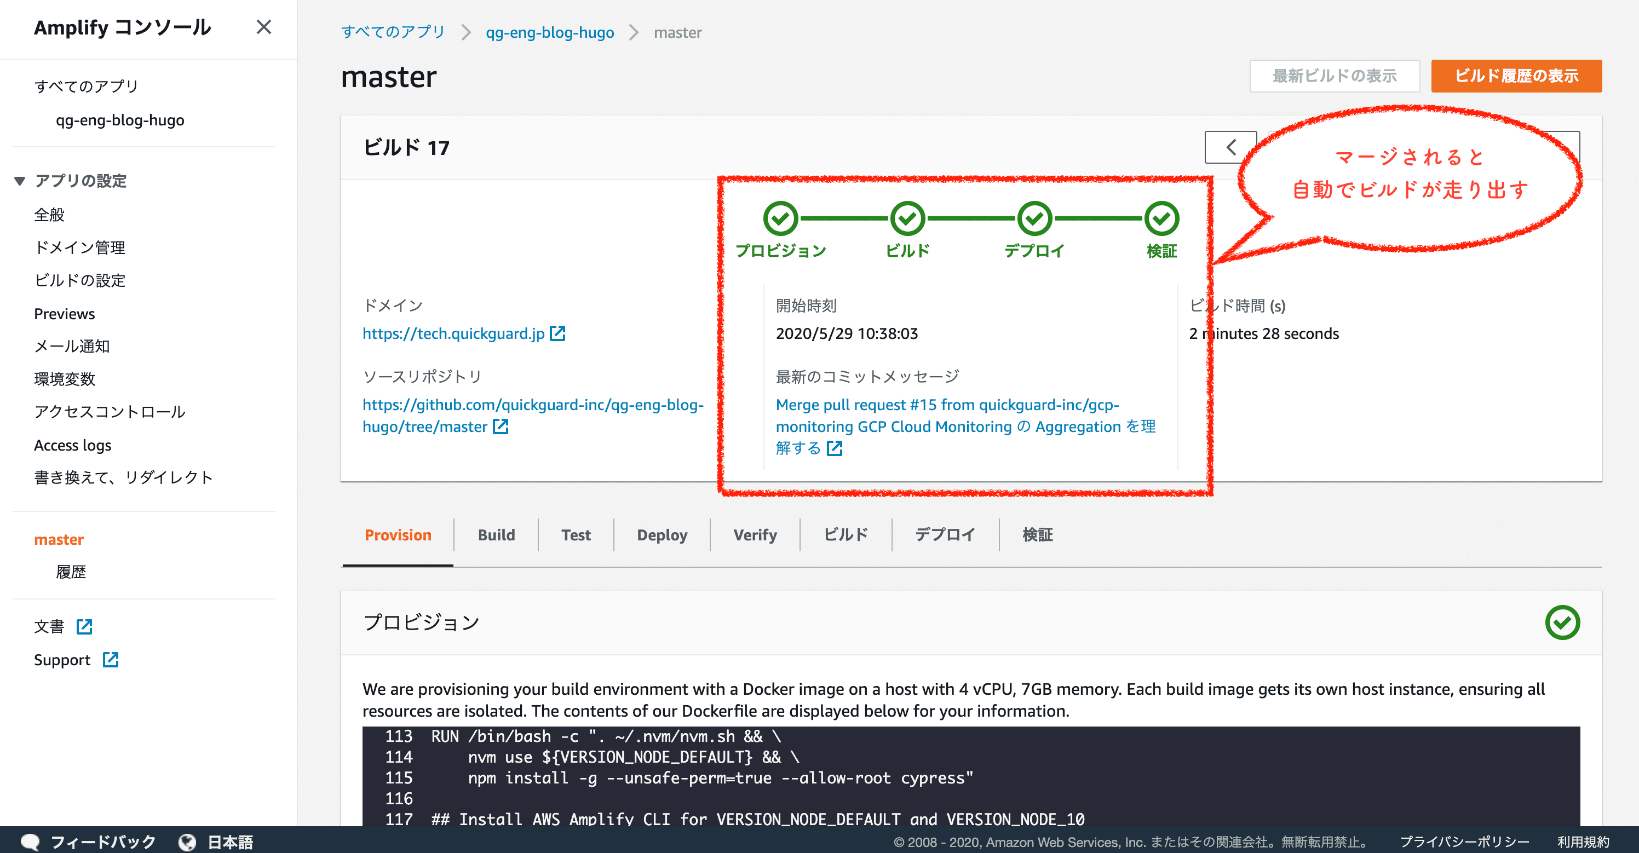Screen dimensions: 1639x853
Task: Open 文書 documentation link
Action: point(49,626)
